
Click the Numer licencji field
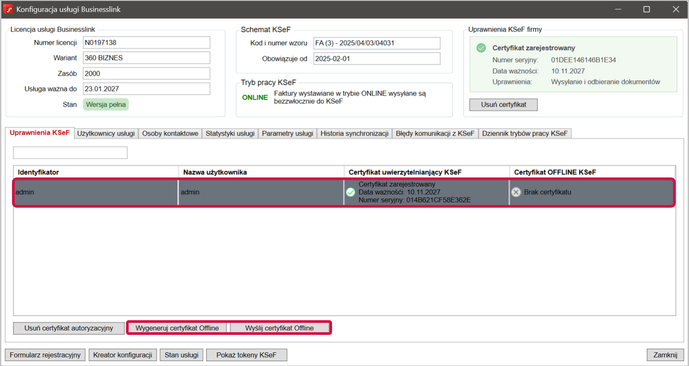(x=146, y=43)
